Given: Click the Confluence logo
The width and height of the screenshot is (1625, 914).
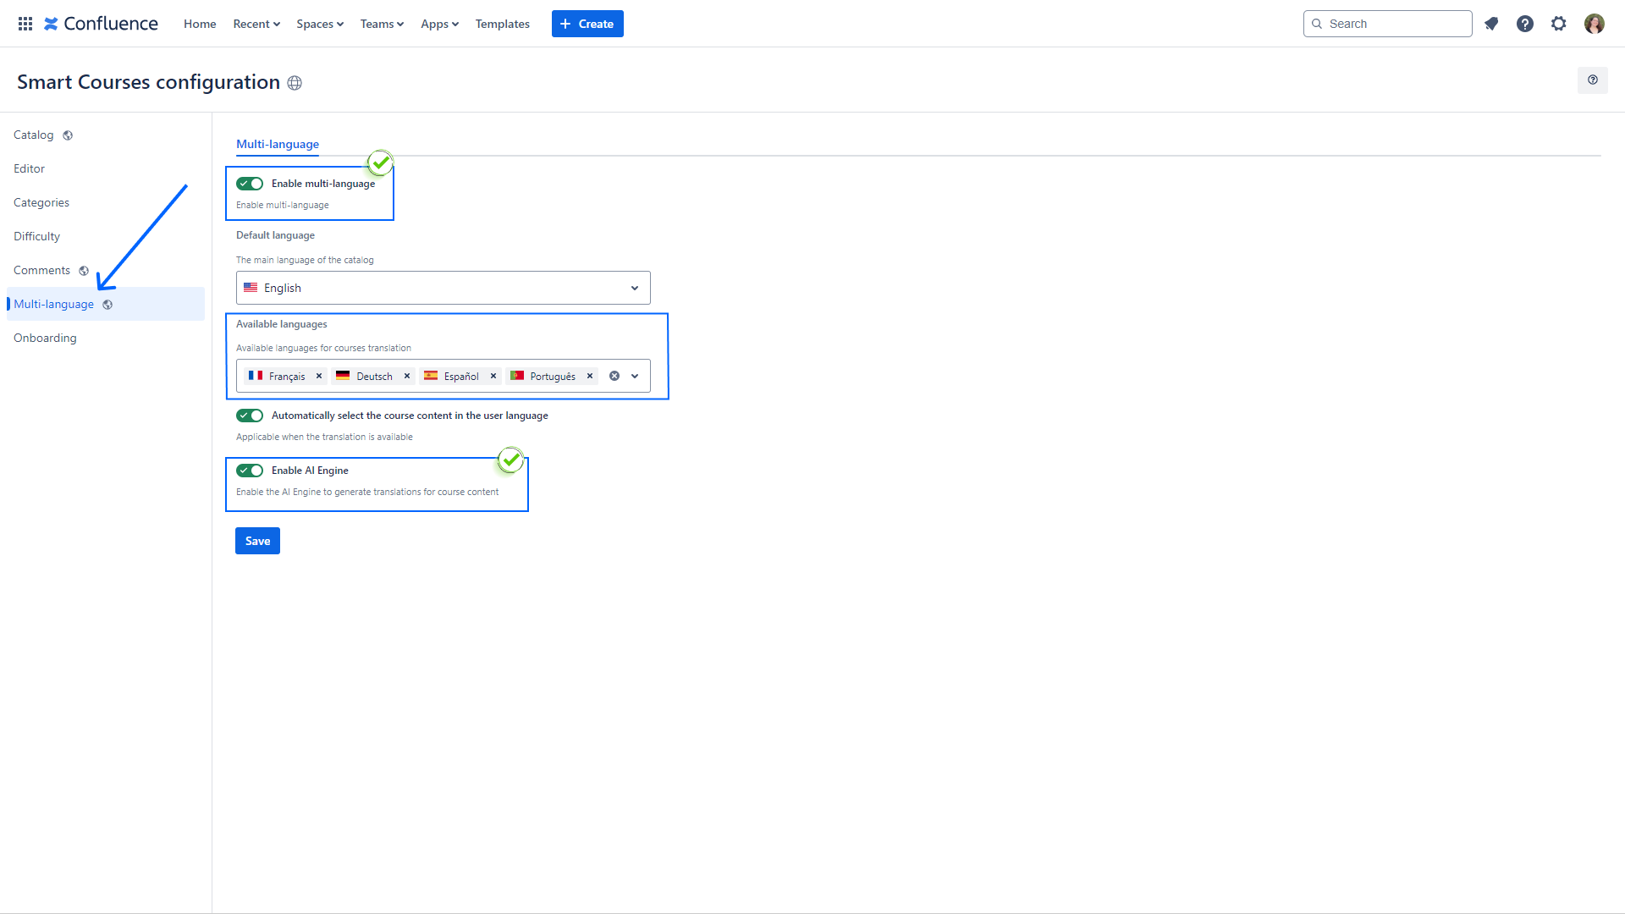Looking at the screenshot, I should click(101, 23).
